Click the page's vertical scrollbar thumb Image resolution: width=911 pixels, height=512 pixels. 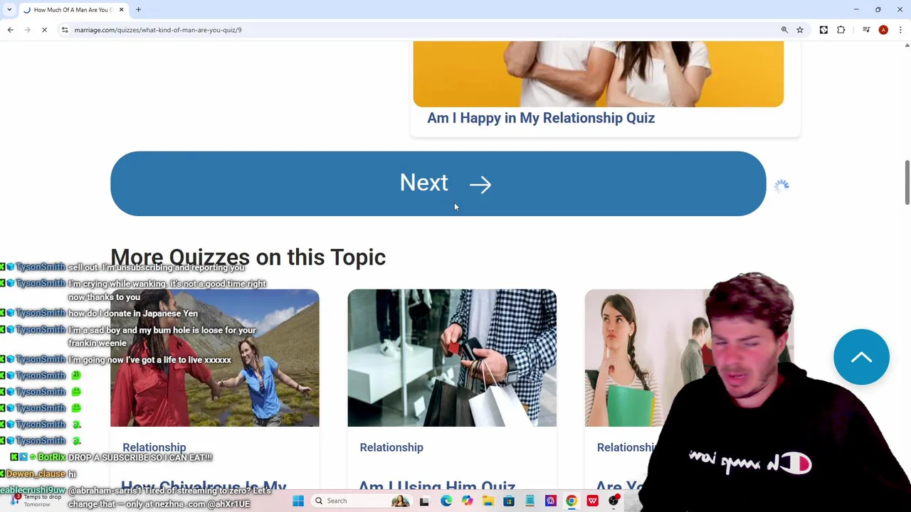[907, 182]
